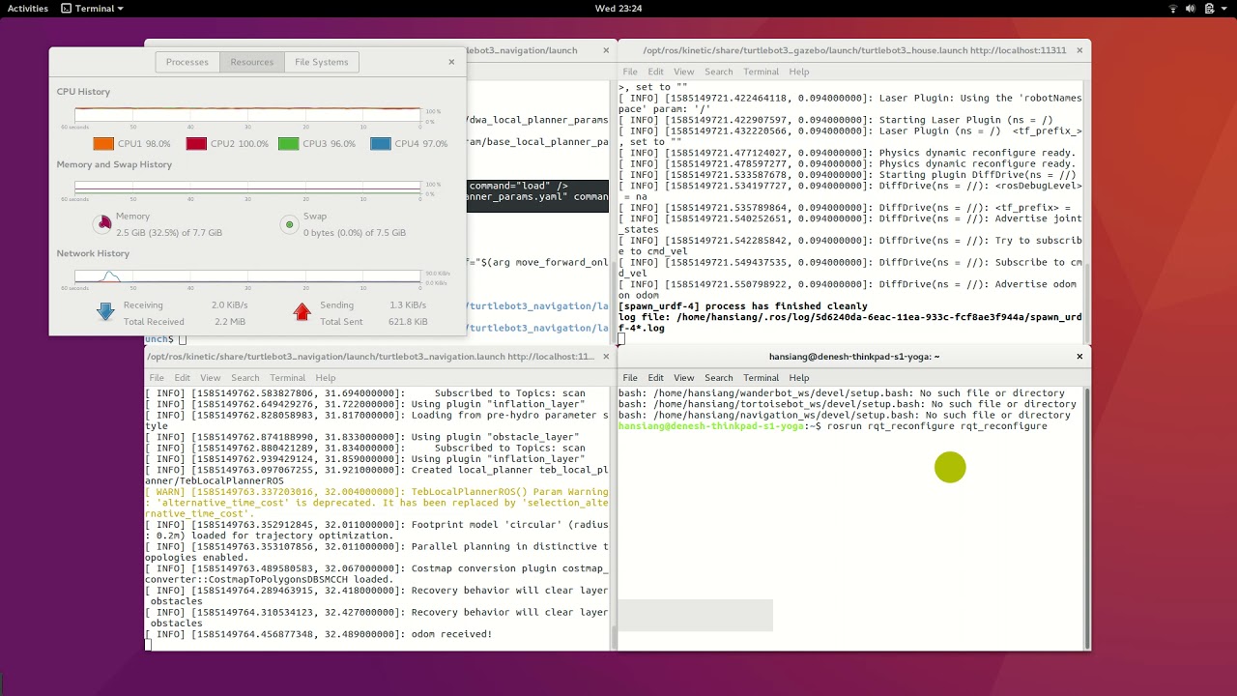This screenshot has width=1237, height=696.
Task: Open Help menu in hansiang@denesh terminal
Action: tap(798, 378)
